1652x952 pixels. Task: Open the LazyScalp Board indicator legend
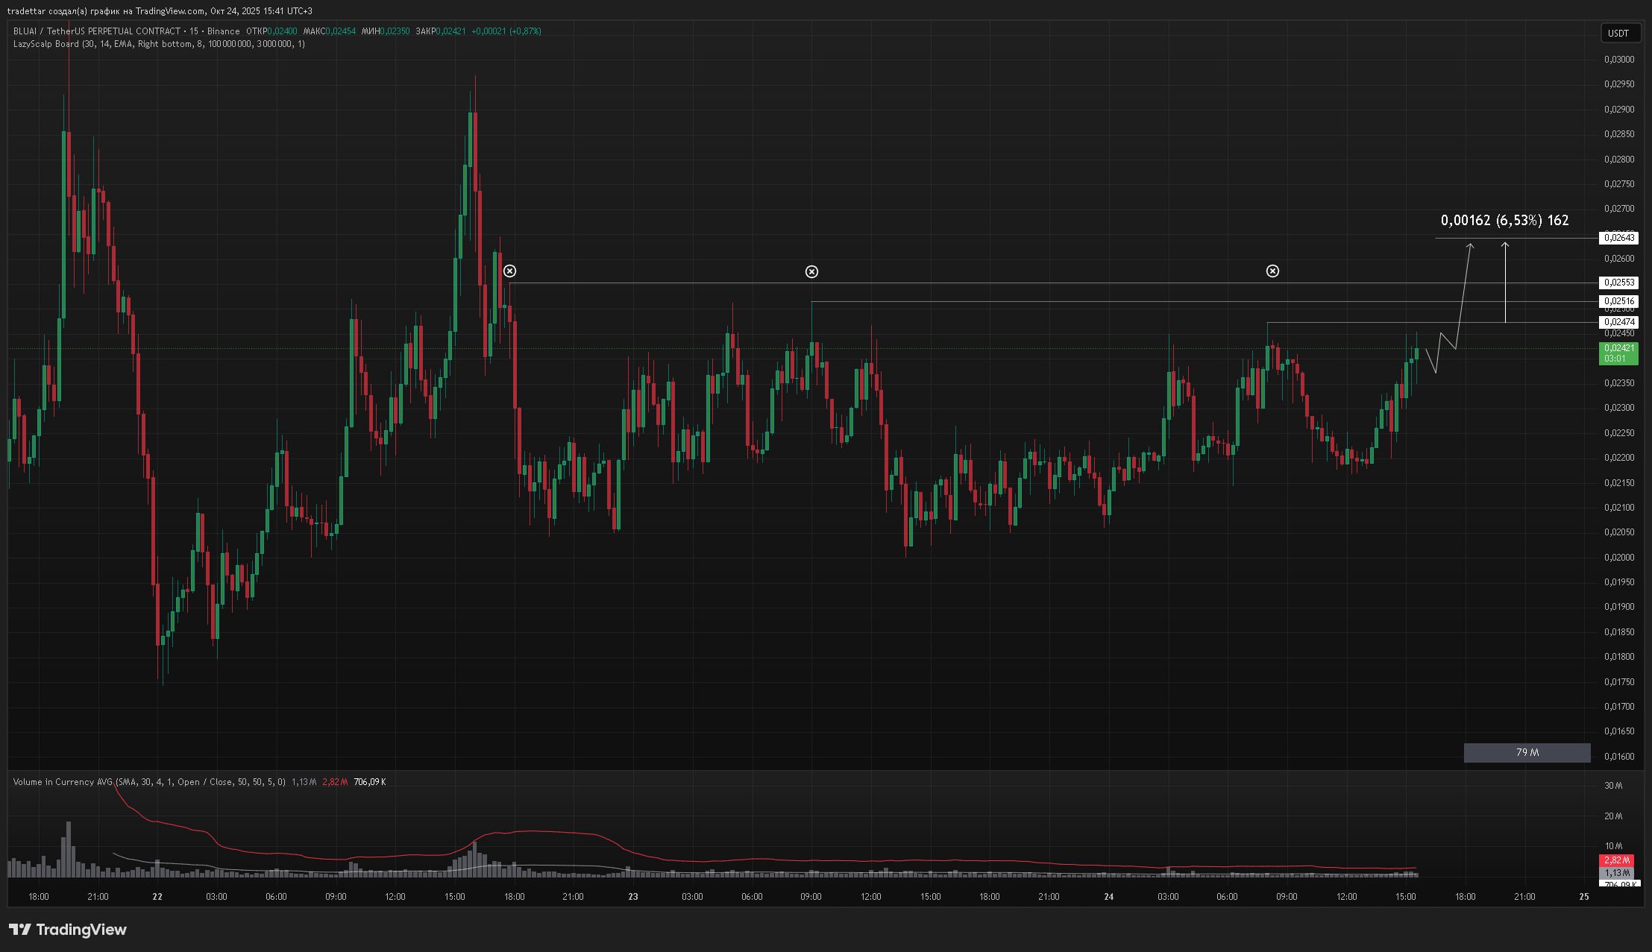[46, 44]
